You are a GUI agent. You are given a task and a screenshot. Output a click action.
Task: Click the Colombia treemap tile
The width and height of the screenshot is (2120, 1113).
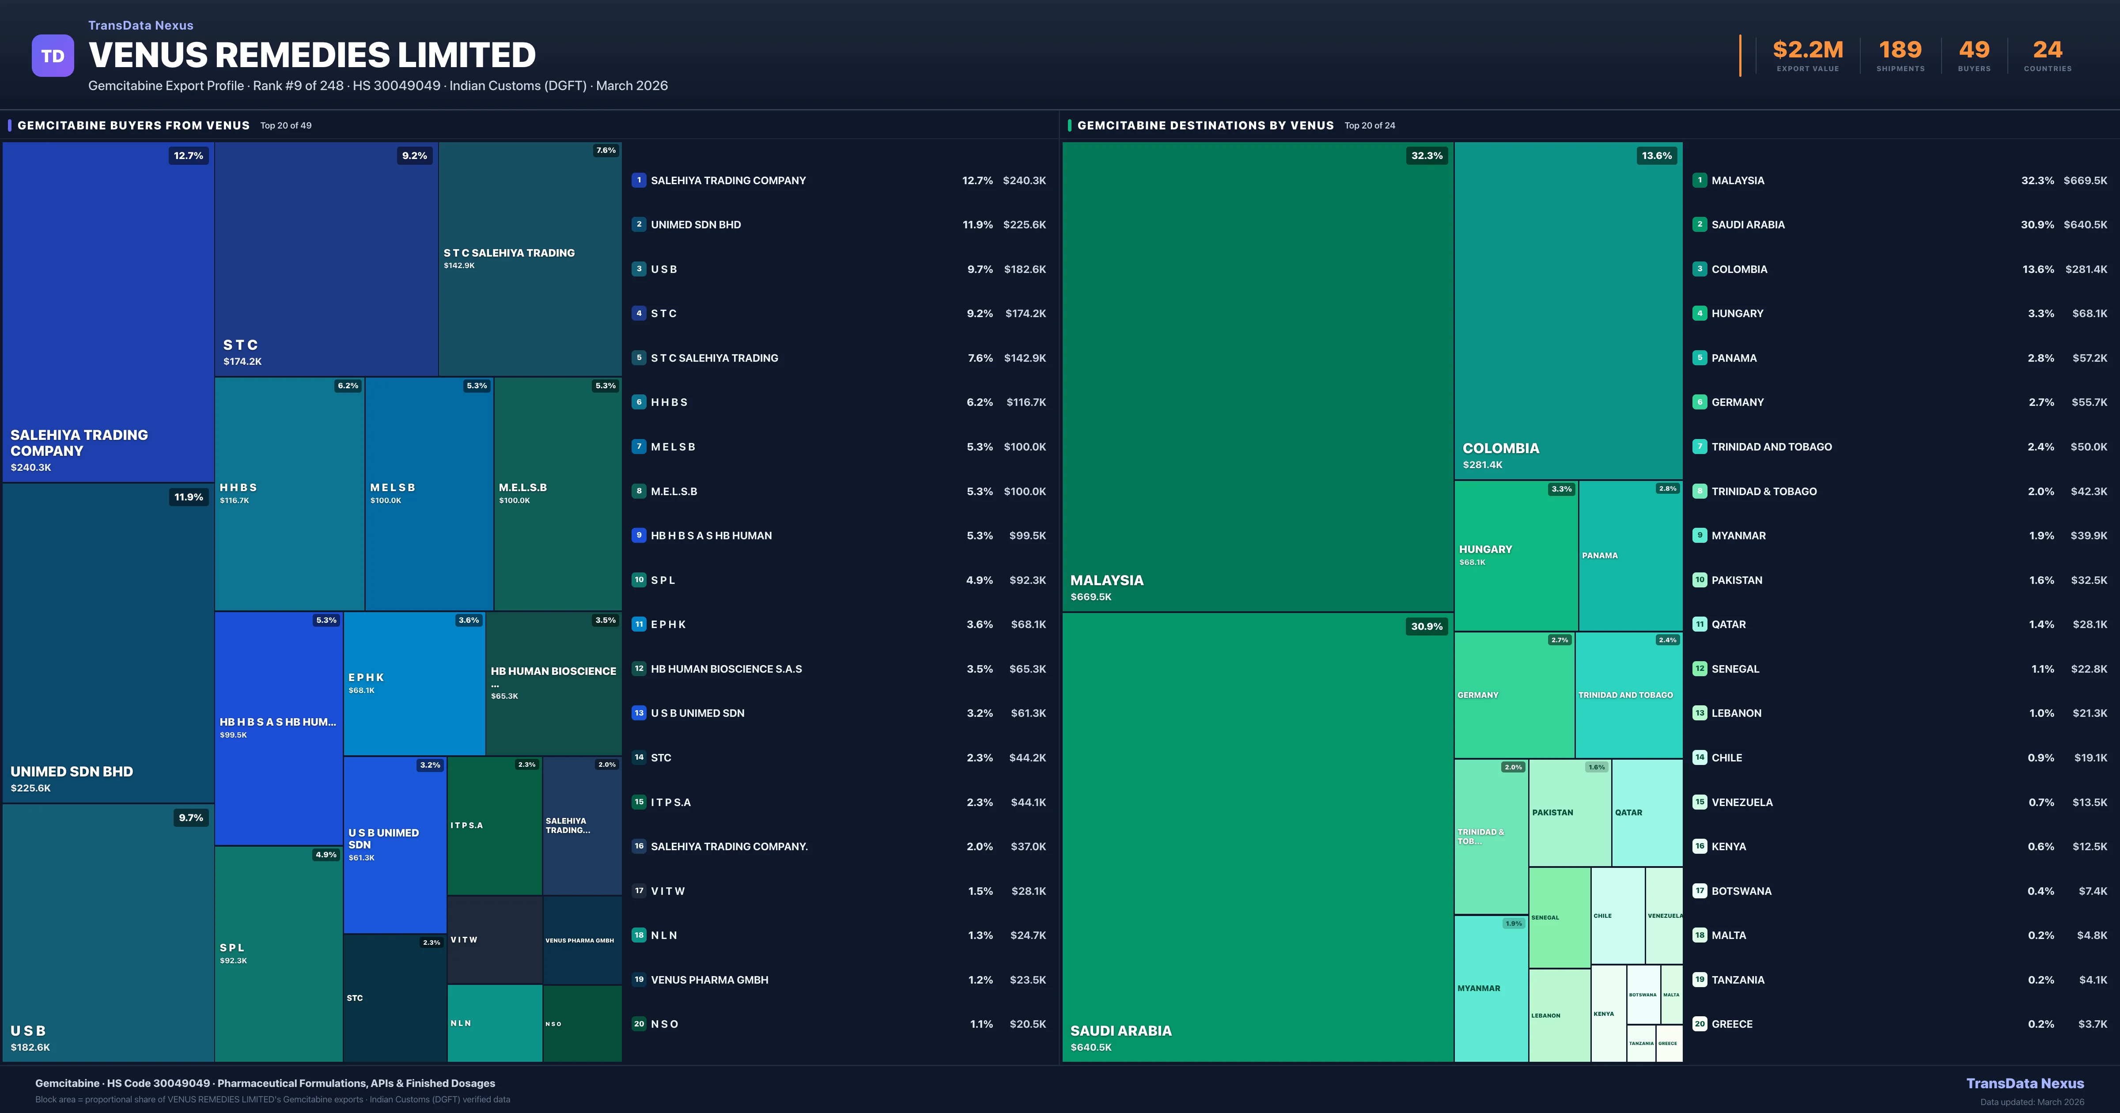point(1568,311)
